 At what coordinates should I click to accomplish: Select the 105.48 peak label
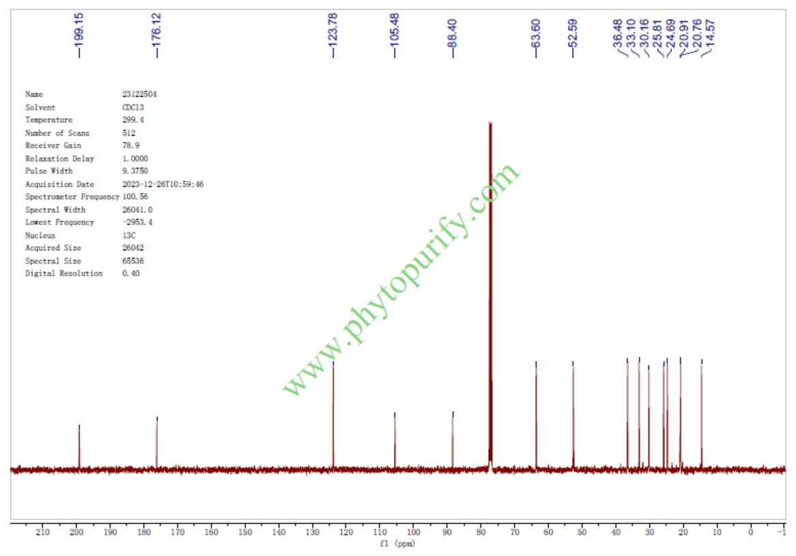click(x=395, y=32)
